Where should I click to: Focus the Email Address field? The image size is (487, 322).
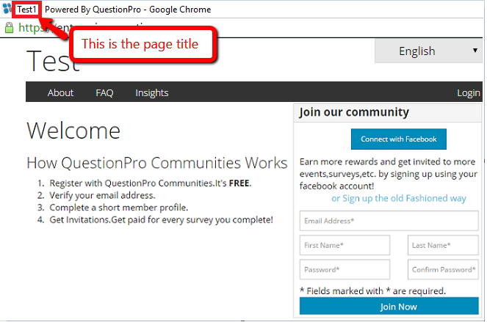tap(389, 221)
